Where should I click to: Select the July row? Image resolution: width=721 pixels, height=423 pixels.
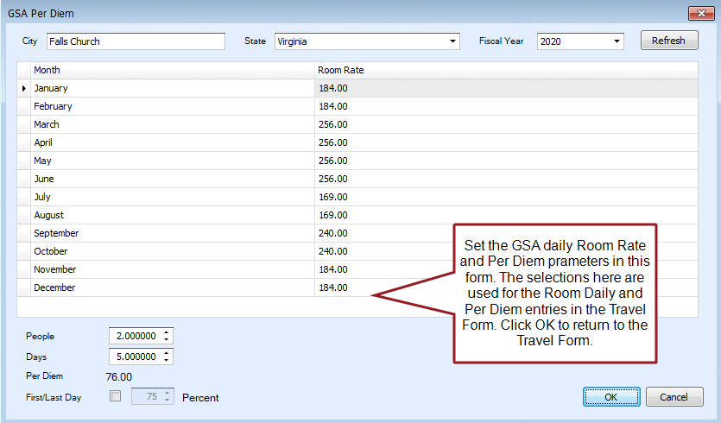click(357, 197)
